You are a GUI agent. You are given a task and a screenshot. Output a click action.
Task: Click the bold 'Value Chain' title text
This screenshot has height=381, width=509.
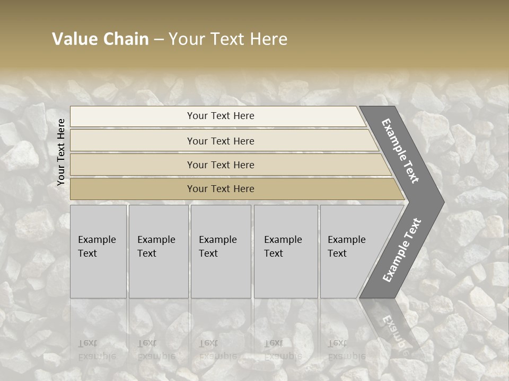[x=100, y=39]
